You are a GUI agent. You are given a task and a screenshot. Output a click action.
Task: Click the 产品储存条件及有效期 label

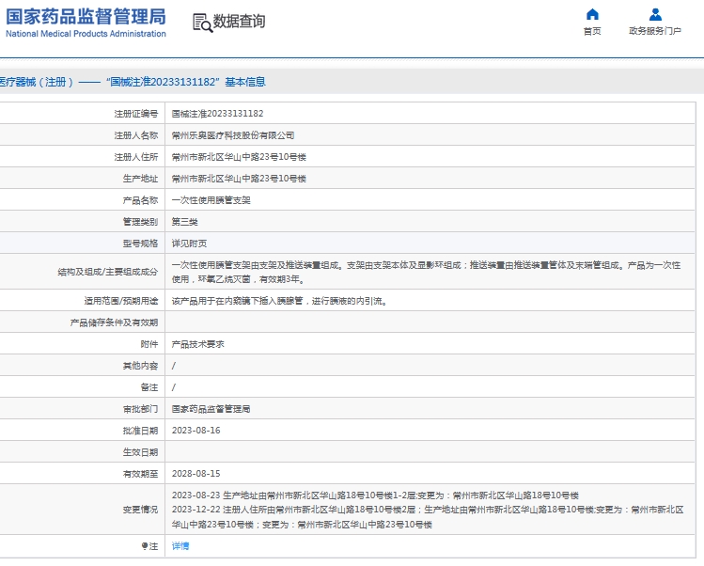click(x=114, y=322)
